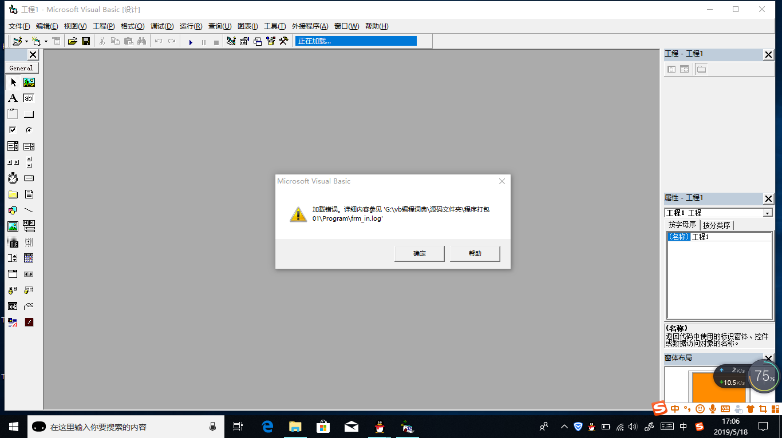This screenshot has height=438, width=782.
Task: Select the FileListBox control tool
Action: (x=29, y=194)
